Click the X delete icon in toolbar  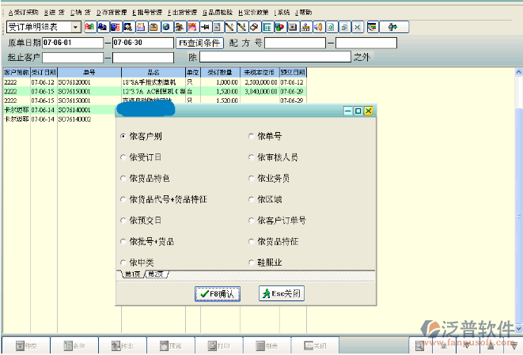[357, 27]
